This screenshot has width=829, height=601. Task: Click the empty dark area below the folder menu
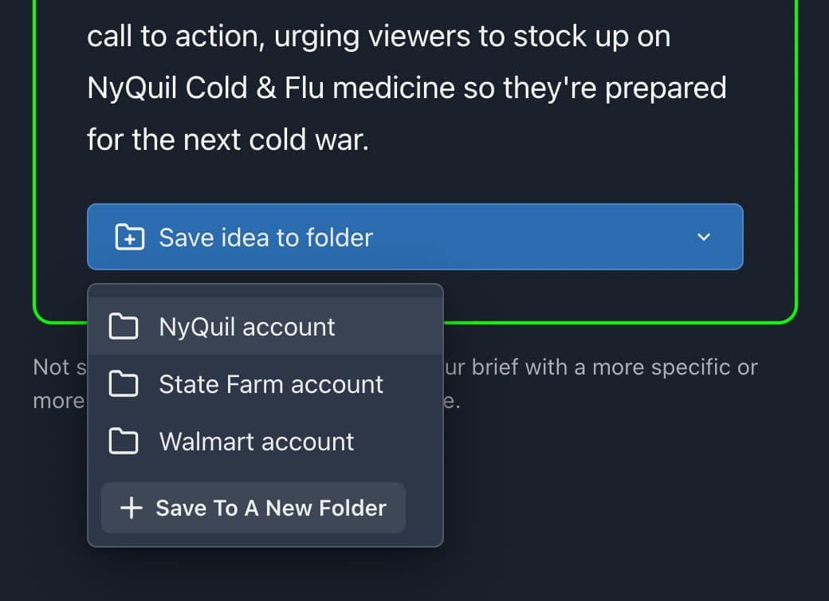coord(263,574)
